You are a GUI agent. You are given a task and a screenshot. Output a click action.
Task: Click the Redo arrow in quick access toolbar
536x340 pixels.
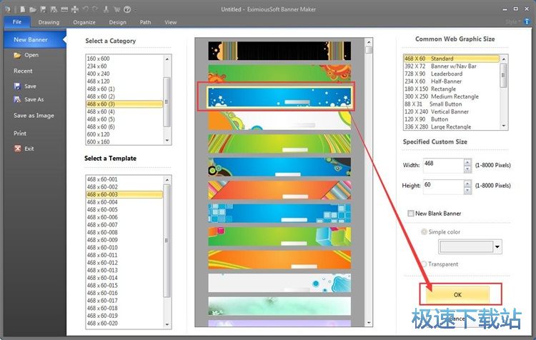(x=95, y=9)
